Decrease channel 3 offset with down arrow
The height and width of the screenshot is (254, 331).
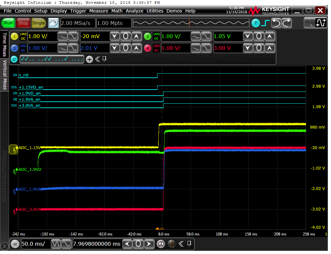[115, 48]
